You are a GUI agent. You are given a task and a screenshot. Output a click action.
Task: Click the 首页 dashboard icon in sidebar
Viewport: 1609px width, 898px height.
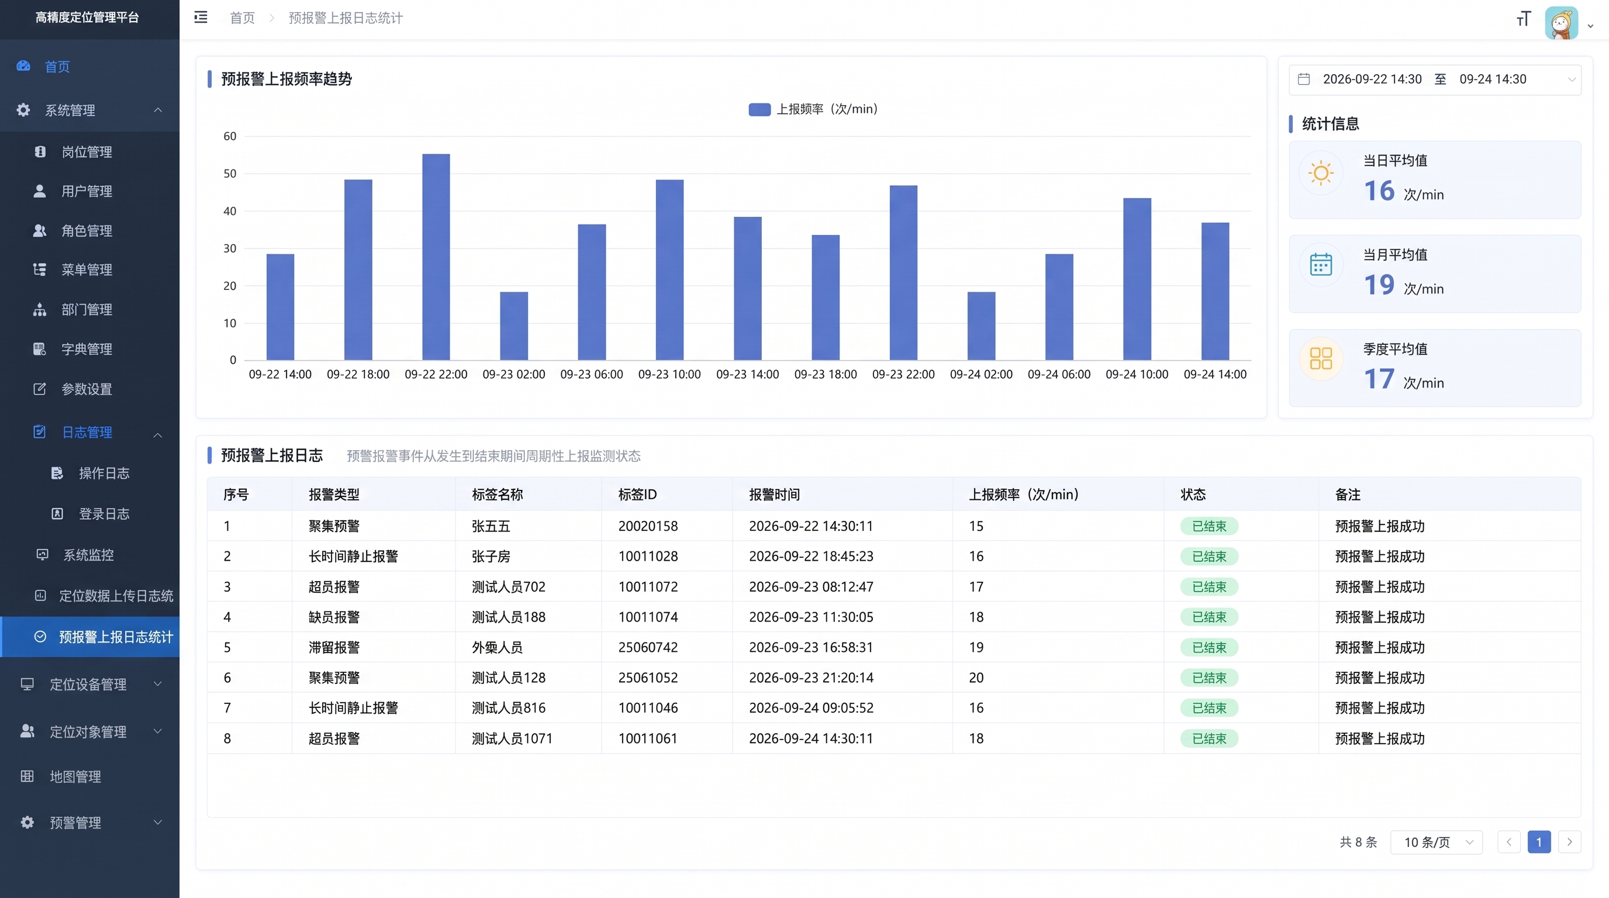[x=24, y=66]
